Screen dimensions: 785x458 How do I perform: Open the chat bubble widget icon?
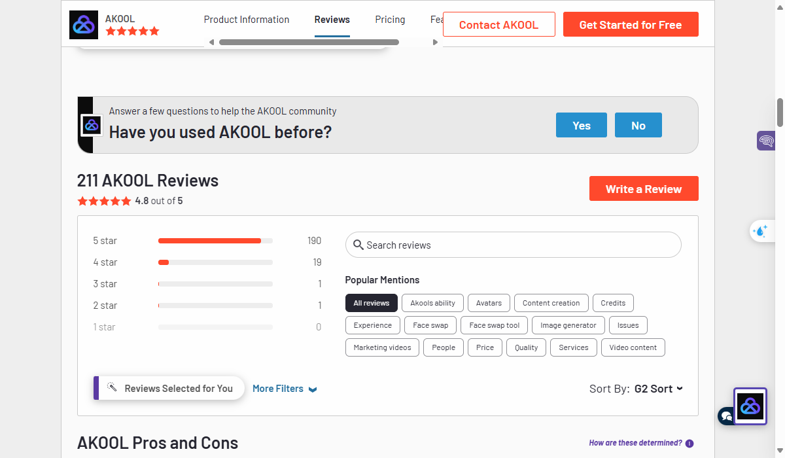[x=726, y=415]
